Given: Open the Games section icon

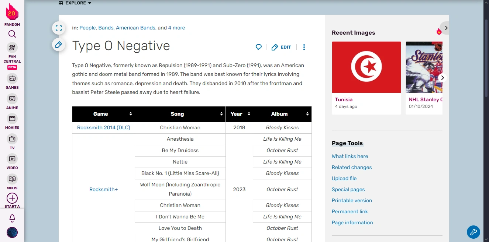Looking at the screenshot, I should point(12,78).
